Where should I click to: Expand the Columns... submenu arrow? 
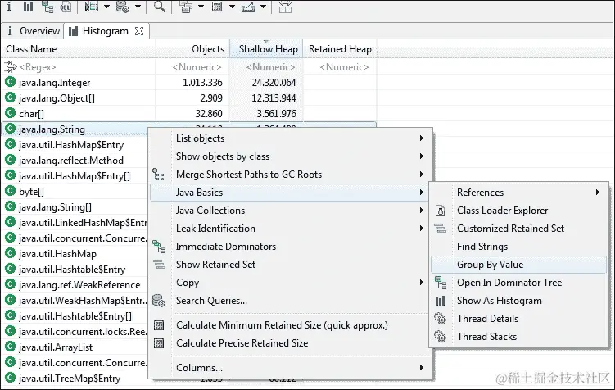pos(421,368)
